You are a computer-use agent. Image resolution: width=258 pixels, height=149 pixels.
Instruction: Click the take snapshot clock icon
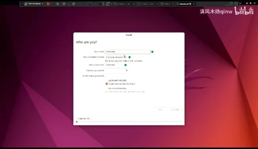tap(64, 4)
